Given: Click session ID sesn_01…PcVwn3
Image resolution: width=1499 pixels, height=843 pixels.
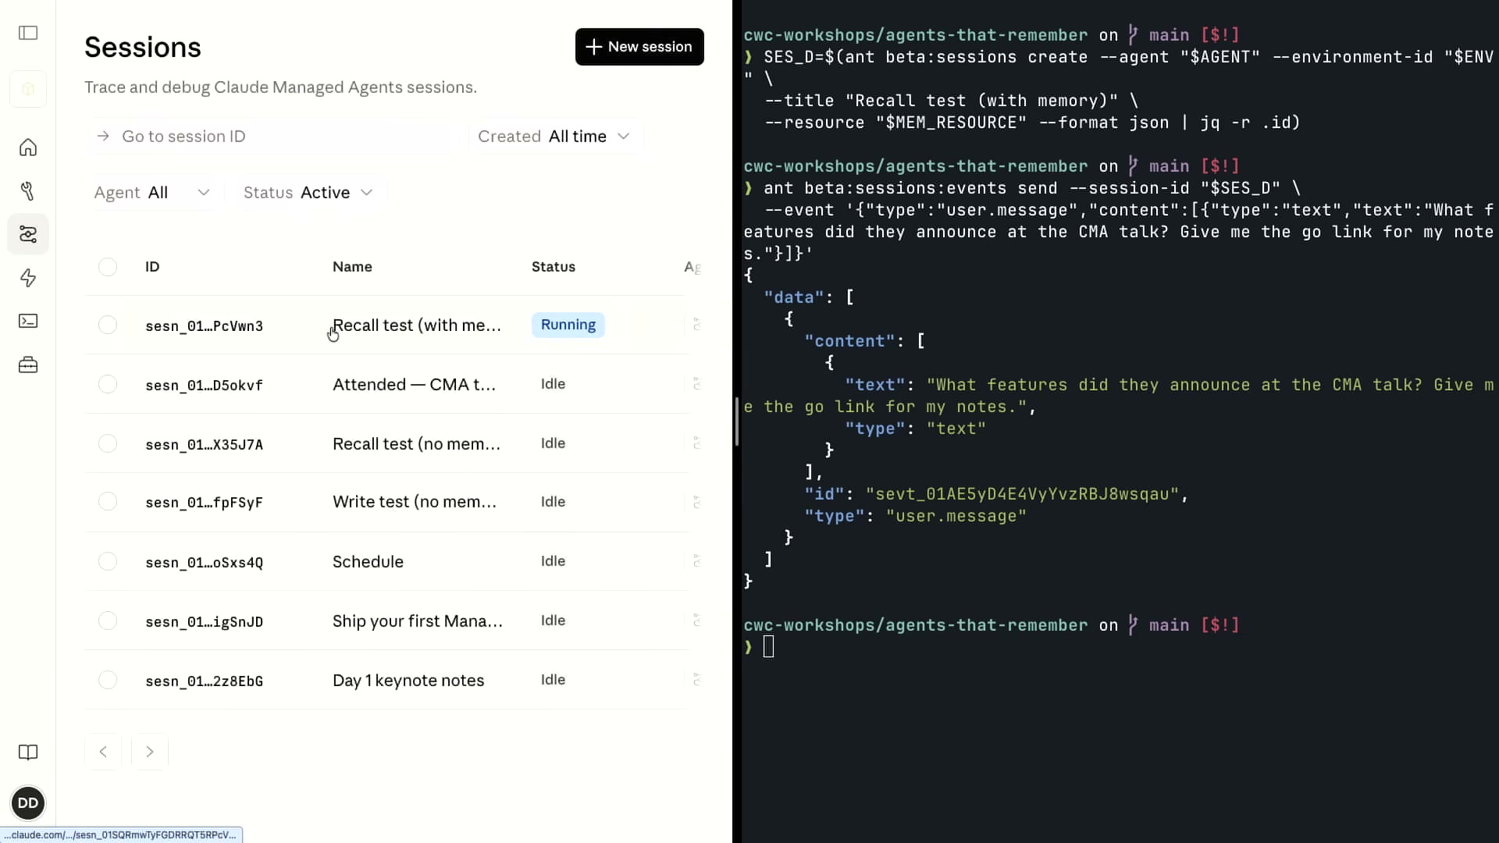Looking at the screenshot, I should click(204, 326).
